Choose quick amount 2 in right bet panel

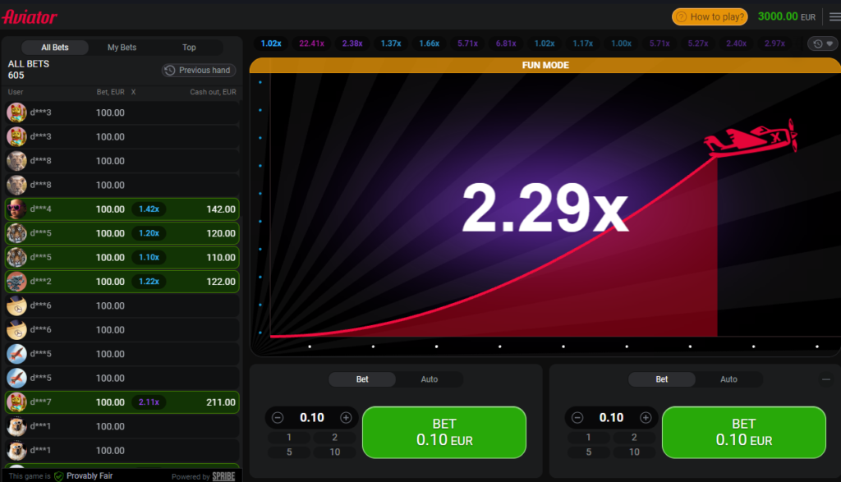(x=634, y=438)
